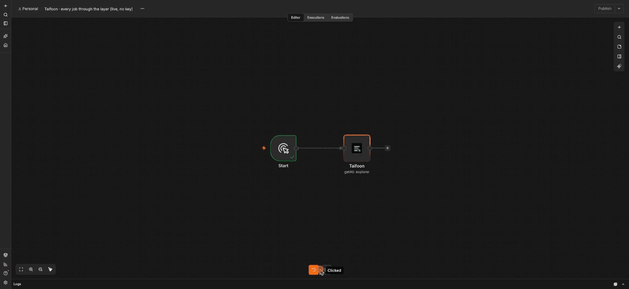Open workflow options three-dot menu

(x=142, y=9)
